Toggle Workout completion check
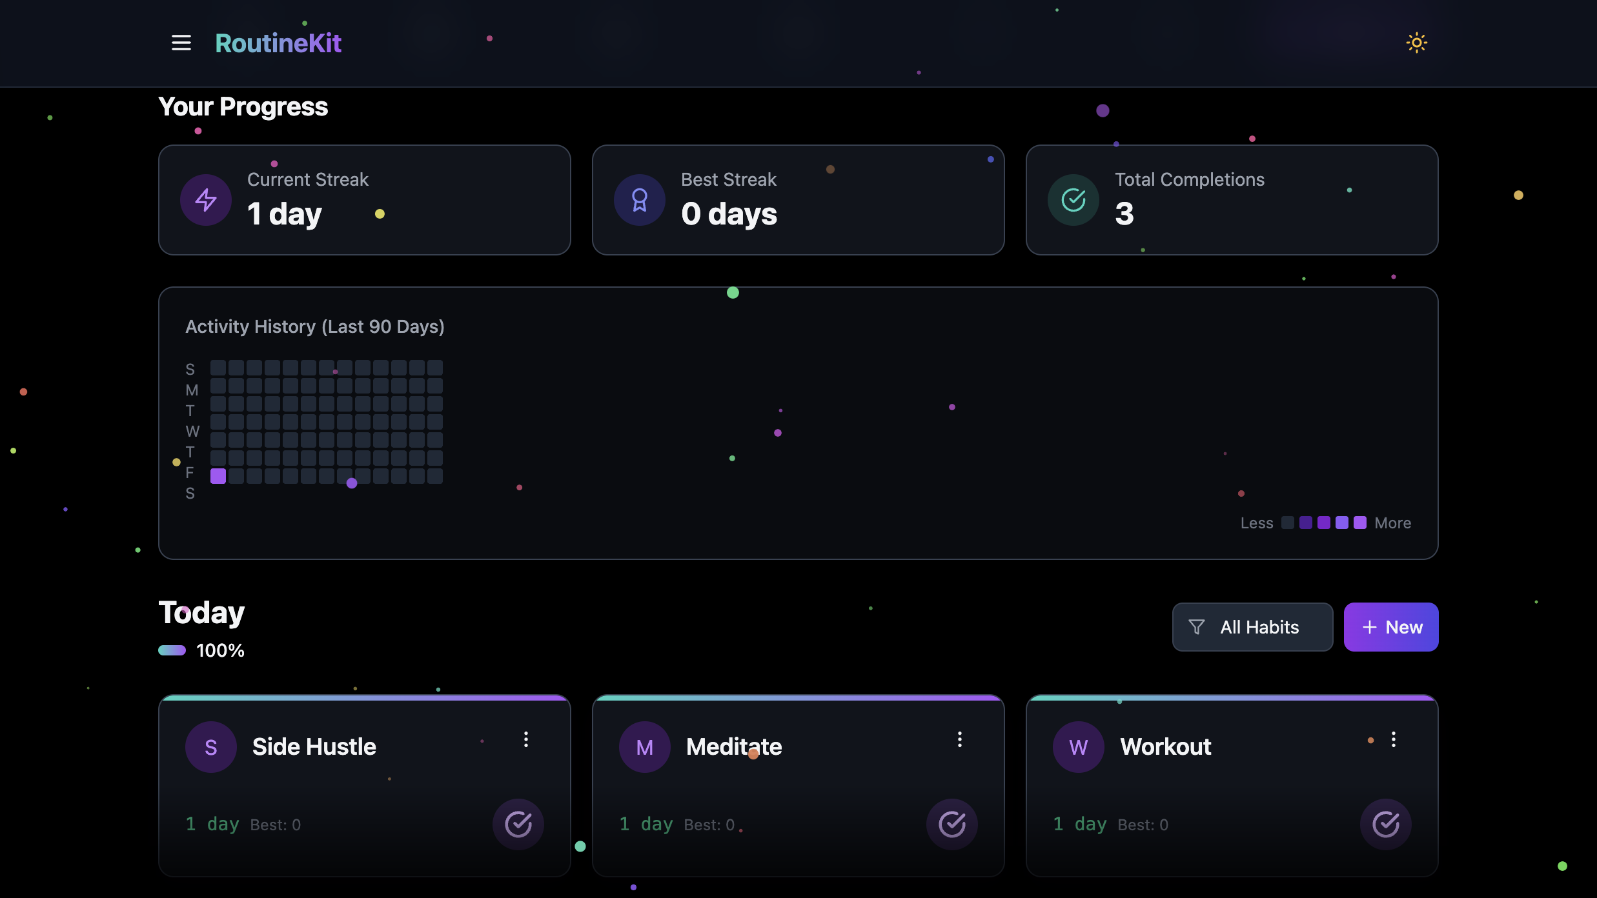This screenshot has height=898, width=1597. pyautogui.click(x=1385, y=824)
